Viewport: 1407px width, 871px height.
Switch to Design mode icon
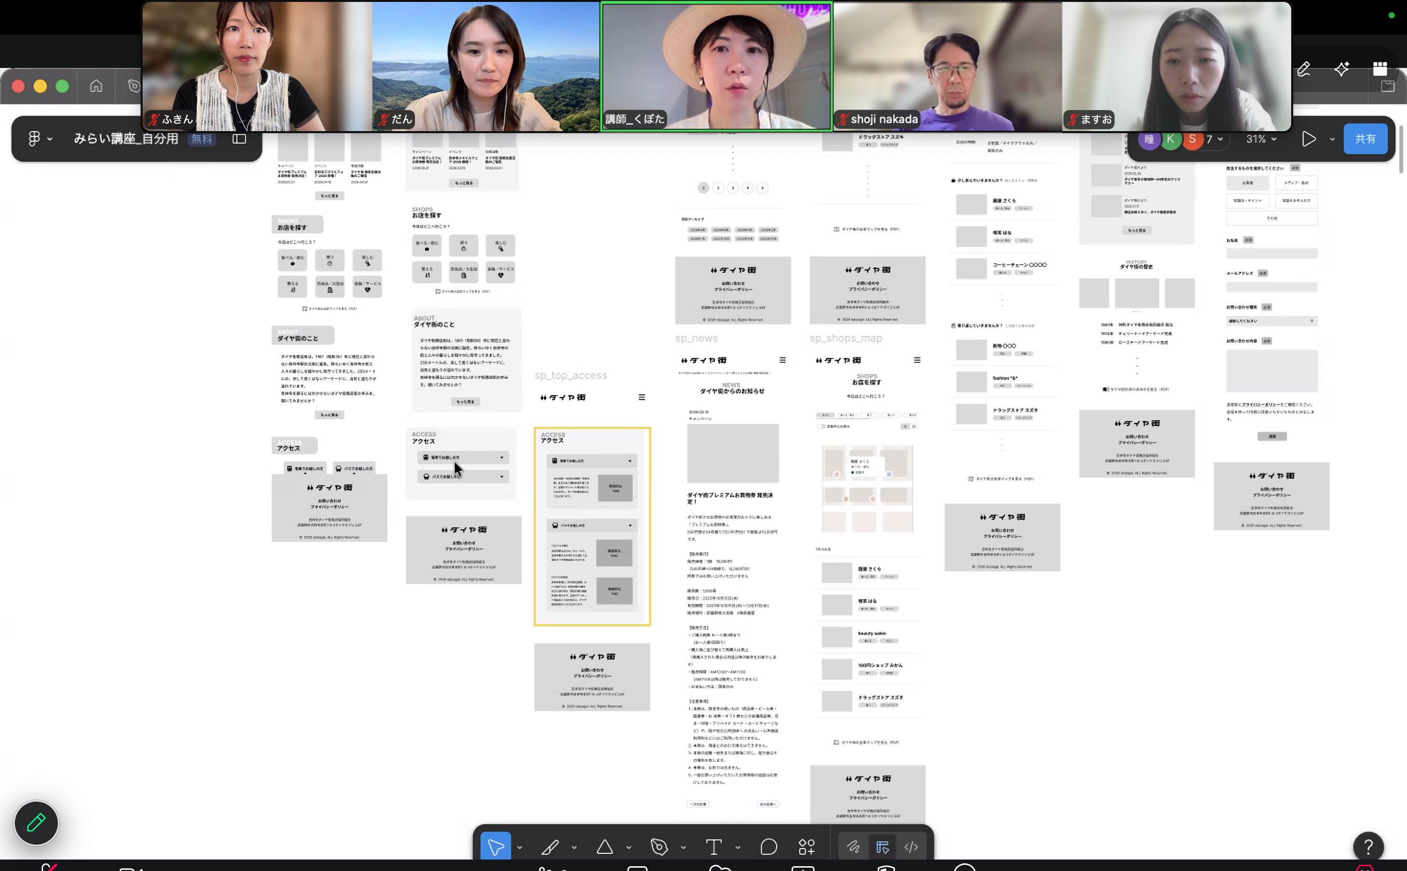click(882, 847)
